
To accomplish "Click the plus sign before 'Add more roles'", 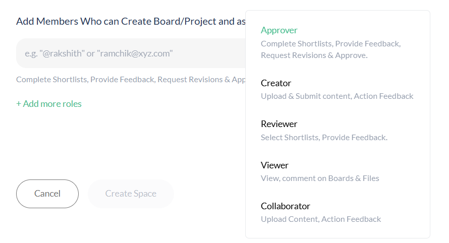I will tap(19, 104).
